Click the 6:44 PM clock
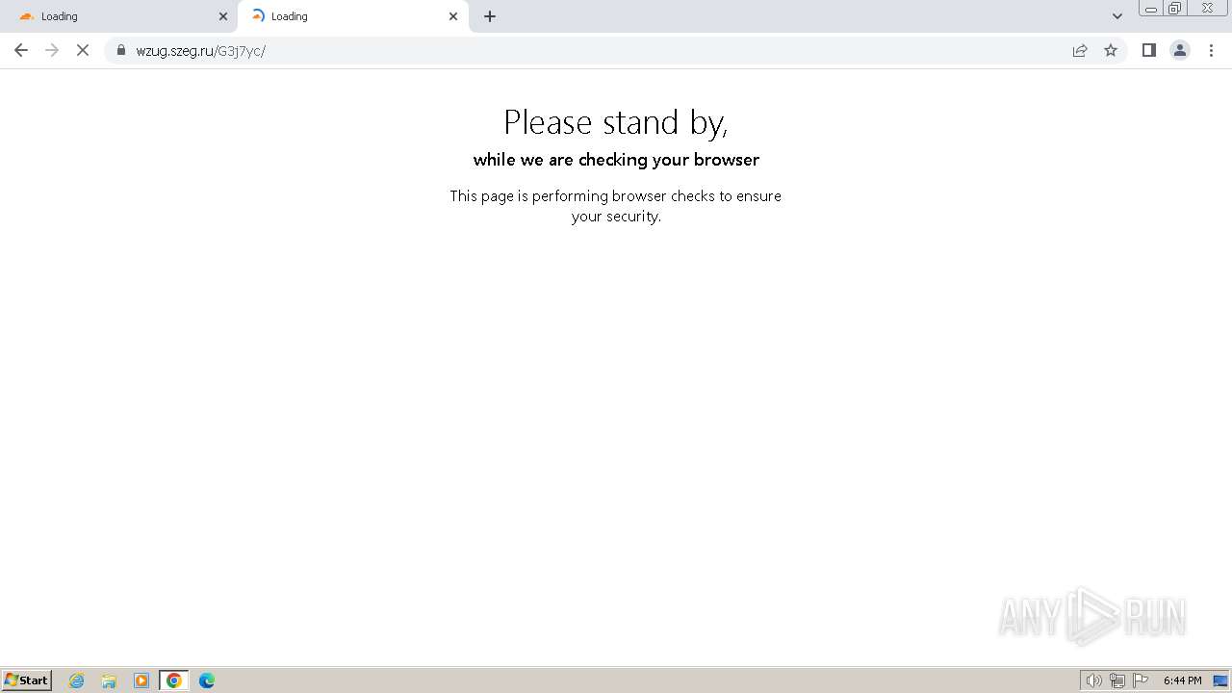Screen dimensions: 1232x693 pos(1182,680)
